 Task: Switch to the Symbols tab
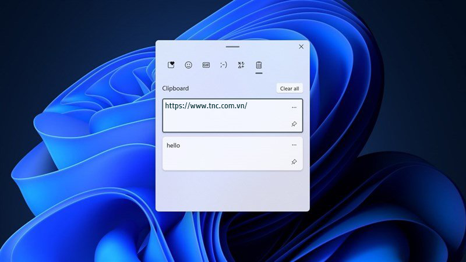(x=241, y=65)
